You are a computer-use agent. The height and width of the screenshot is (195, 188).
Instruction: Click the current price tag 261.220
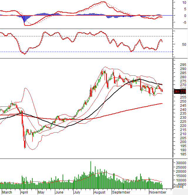(180, 92)
